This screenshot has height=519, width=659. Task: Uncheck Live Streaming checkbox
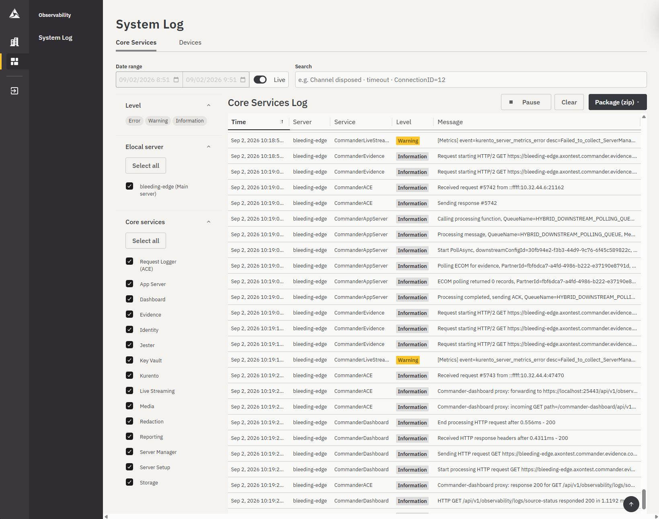pyautogui.click(x=129, y=390)
